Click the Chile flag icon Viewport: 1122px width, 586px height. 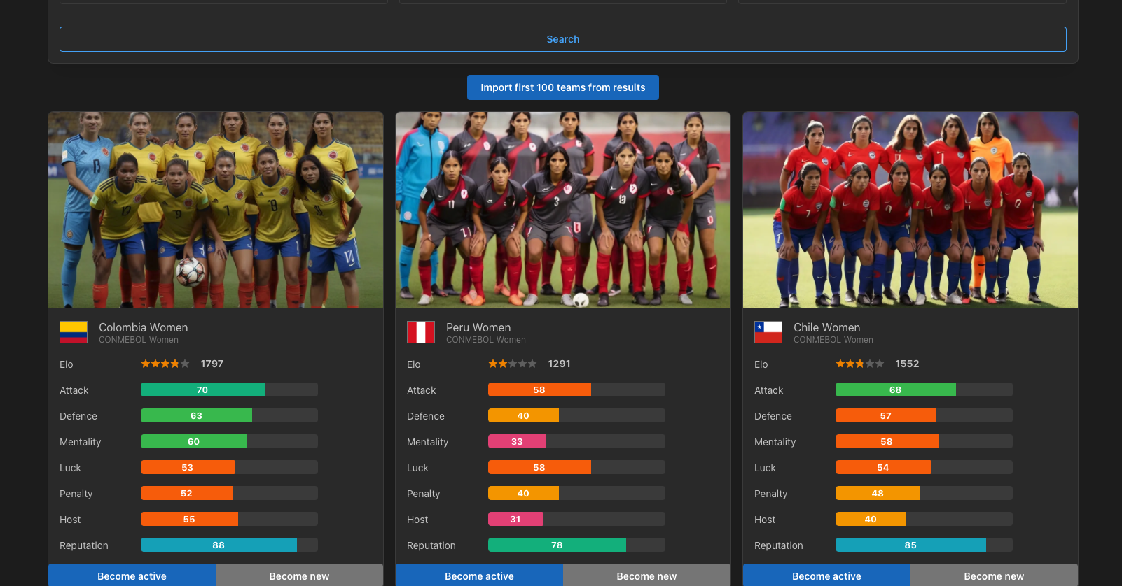pos(768,332)
